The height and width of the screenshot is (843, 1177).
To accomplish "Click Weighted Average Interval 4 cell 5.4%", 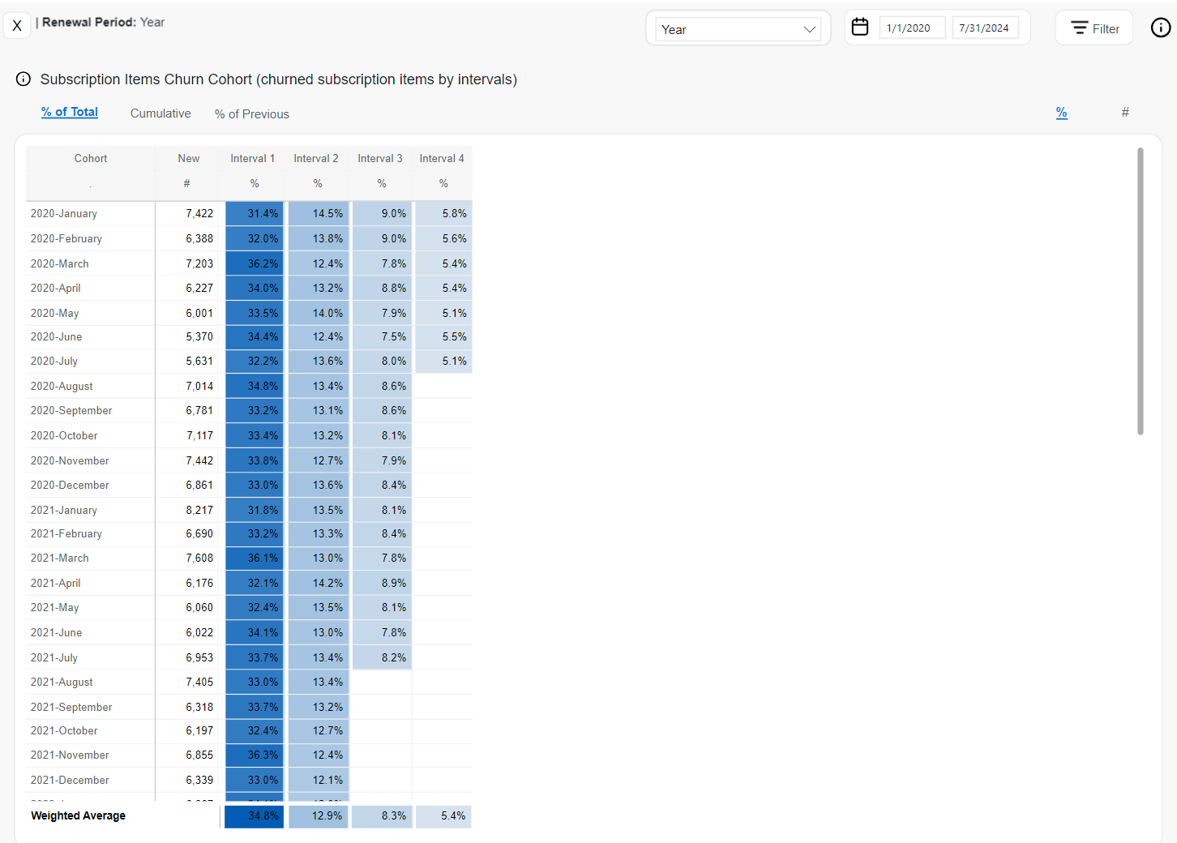I will click(443, 816).
